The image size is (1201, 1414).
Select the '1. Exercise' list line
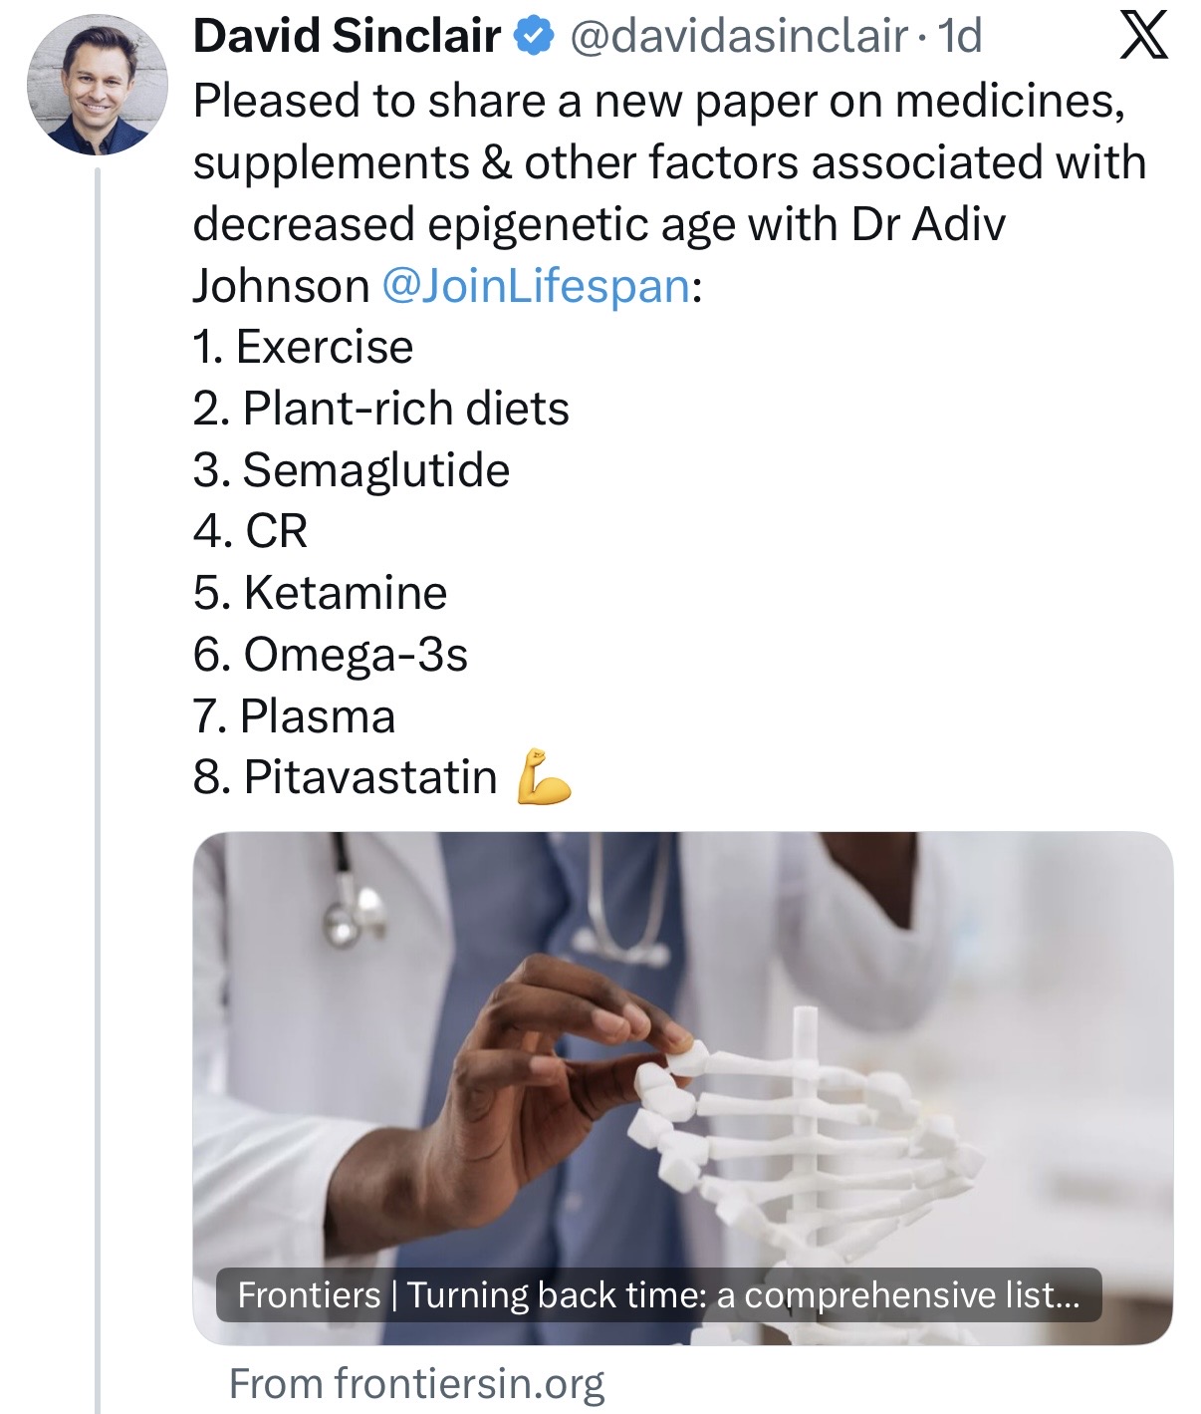pyautogui.click(x=303, y=347)
